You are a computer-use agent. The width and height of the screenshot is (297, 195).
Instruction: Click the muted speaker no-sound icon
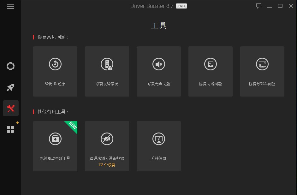coord(159,64)
